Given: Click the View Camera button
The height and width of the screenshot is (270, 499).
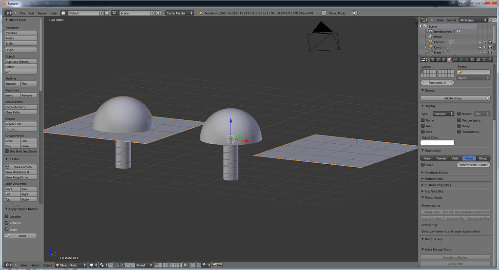Looking at the screenshot, I should point(20,167).
